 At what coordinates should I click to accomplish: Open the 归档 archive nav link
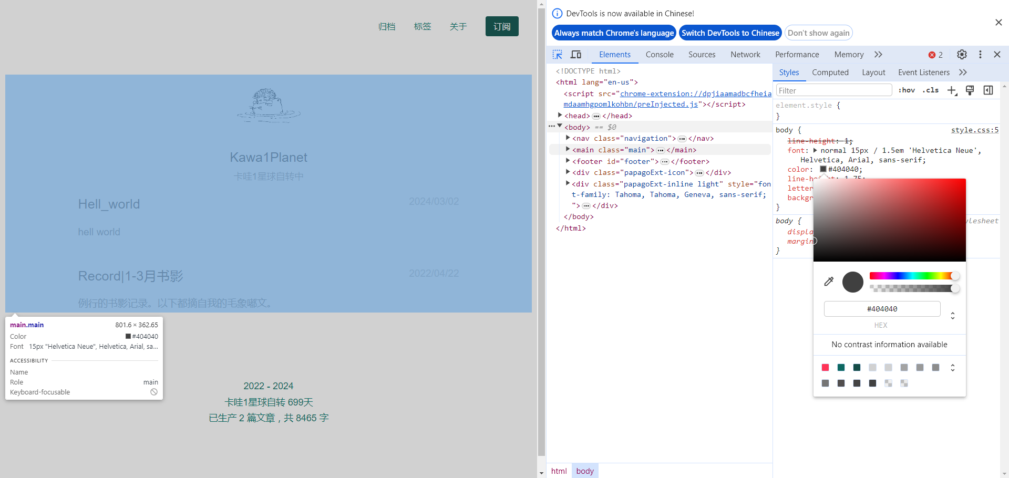pos(387,26)
